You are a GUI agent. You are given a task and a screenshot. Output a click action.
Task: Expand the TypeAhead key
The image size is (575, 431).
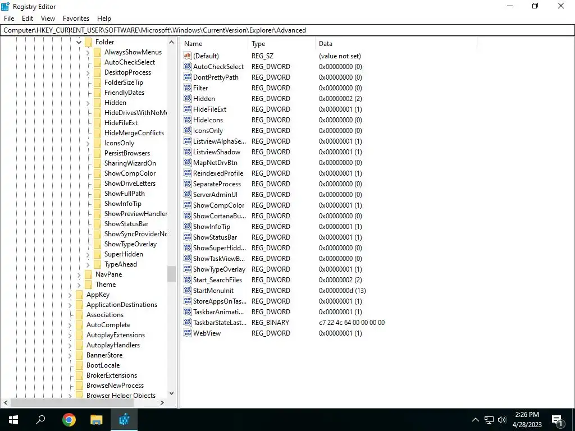pyautogui.click(x=88, y=264)
